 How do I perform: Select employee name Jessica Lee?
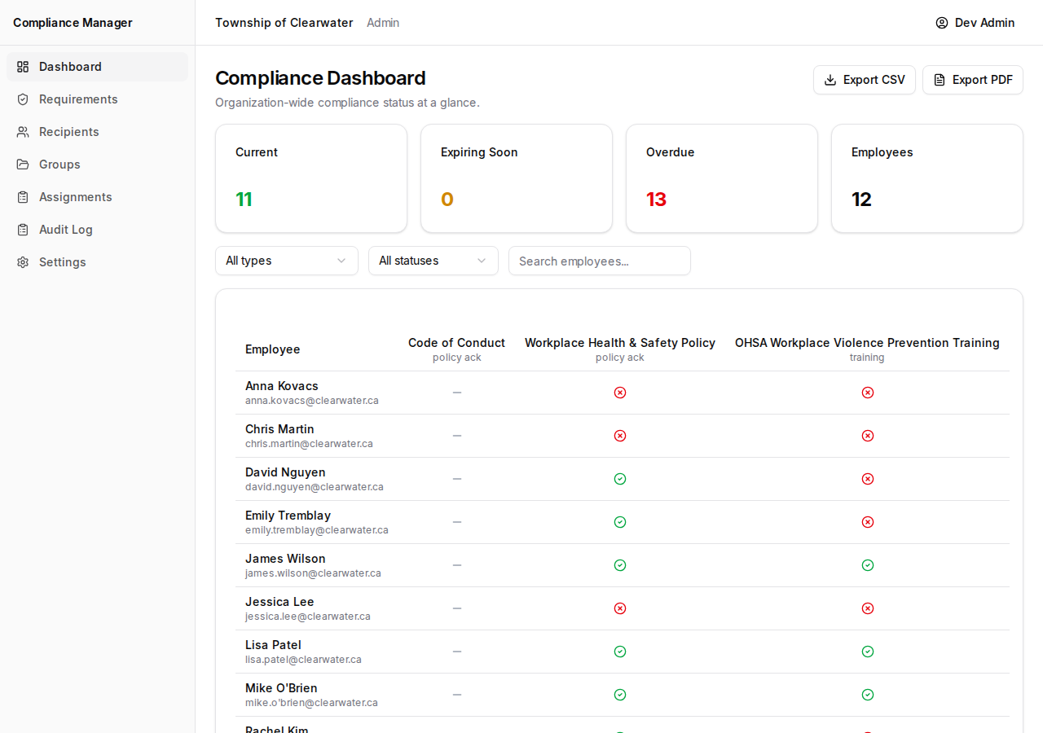[x=279, y=602]
